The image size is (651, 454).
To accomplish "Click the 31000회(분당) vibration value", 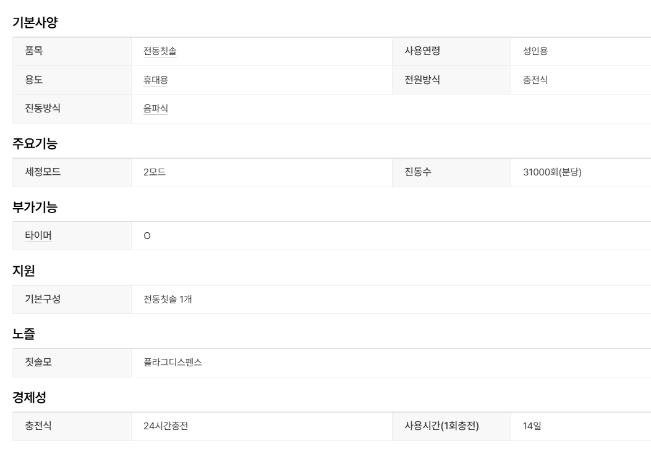I will tap(552, 172).
